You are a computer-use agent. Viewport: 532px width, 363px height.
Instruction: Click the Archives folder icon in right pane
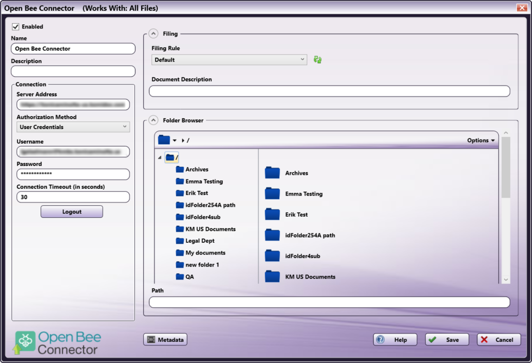point(272,173)
